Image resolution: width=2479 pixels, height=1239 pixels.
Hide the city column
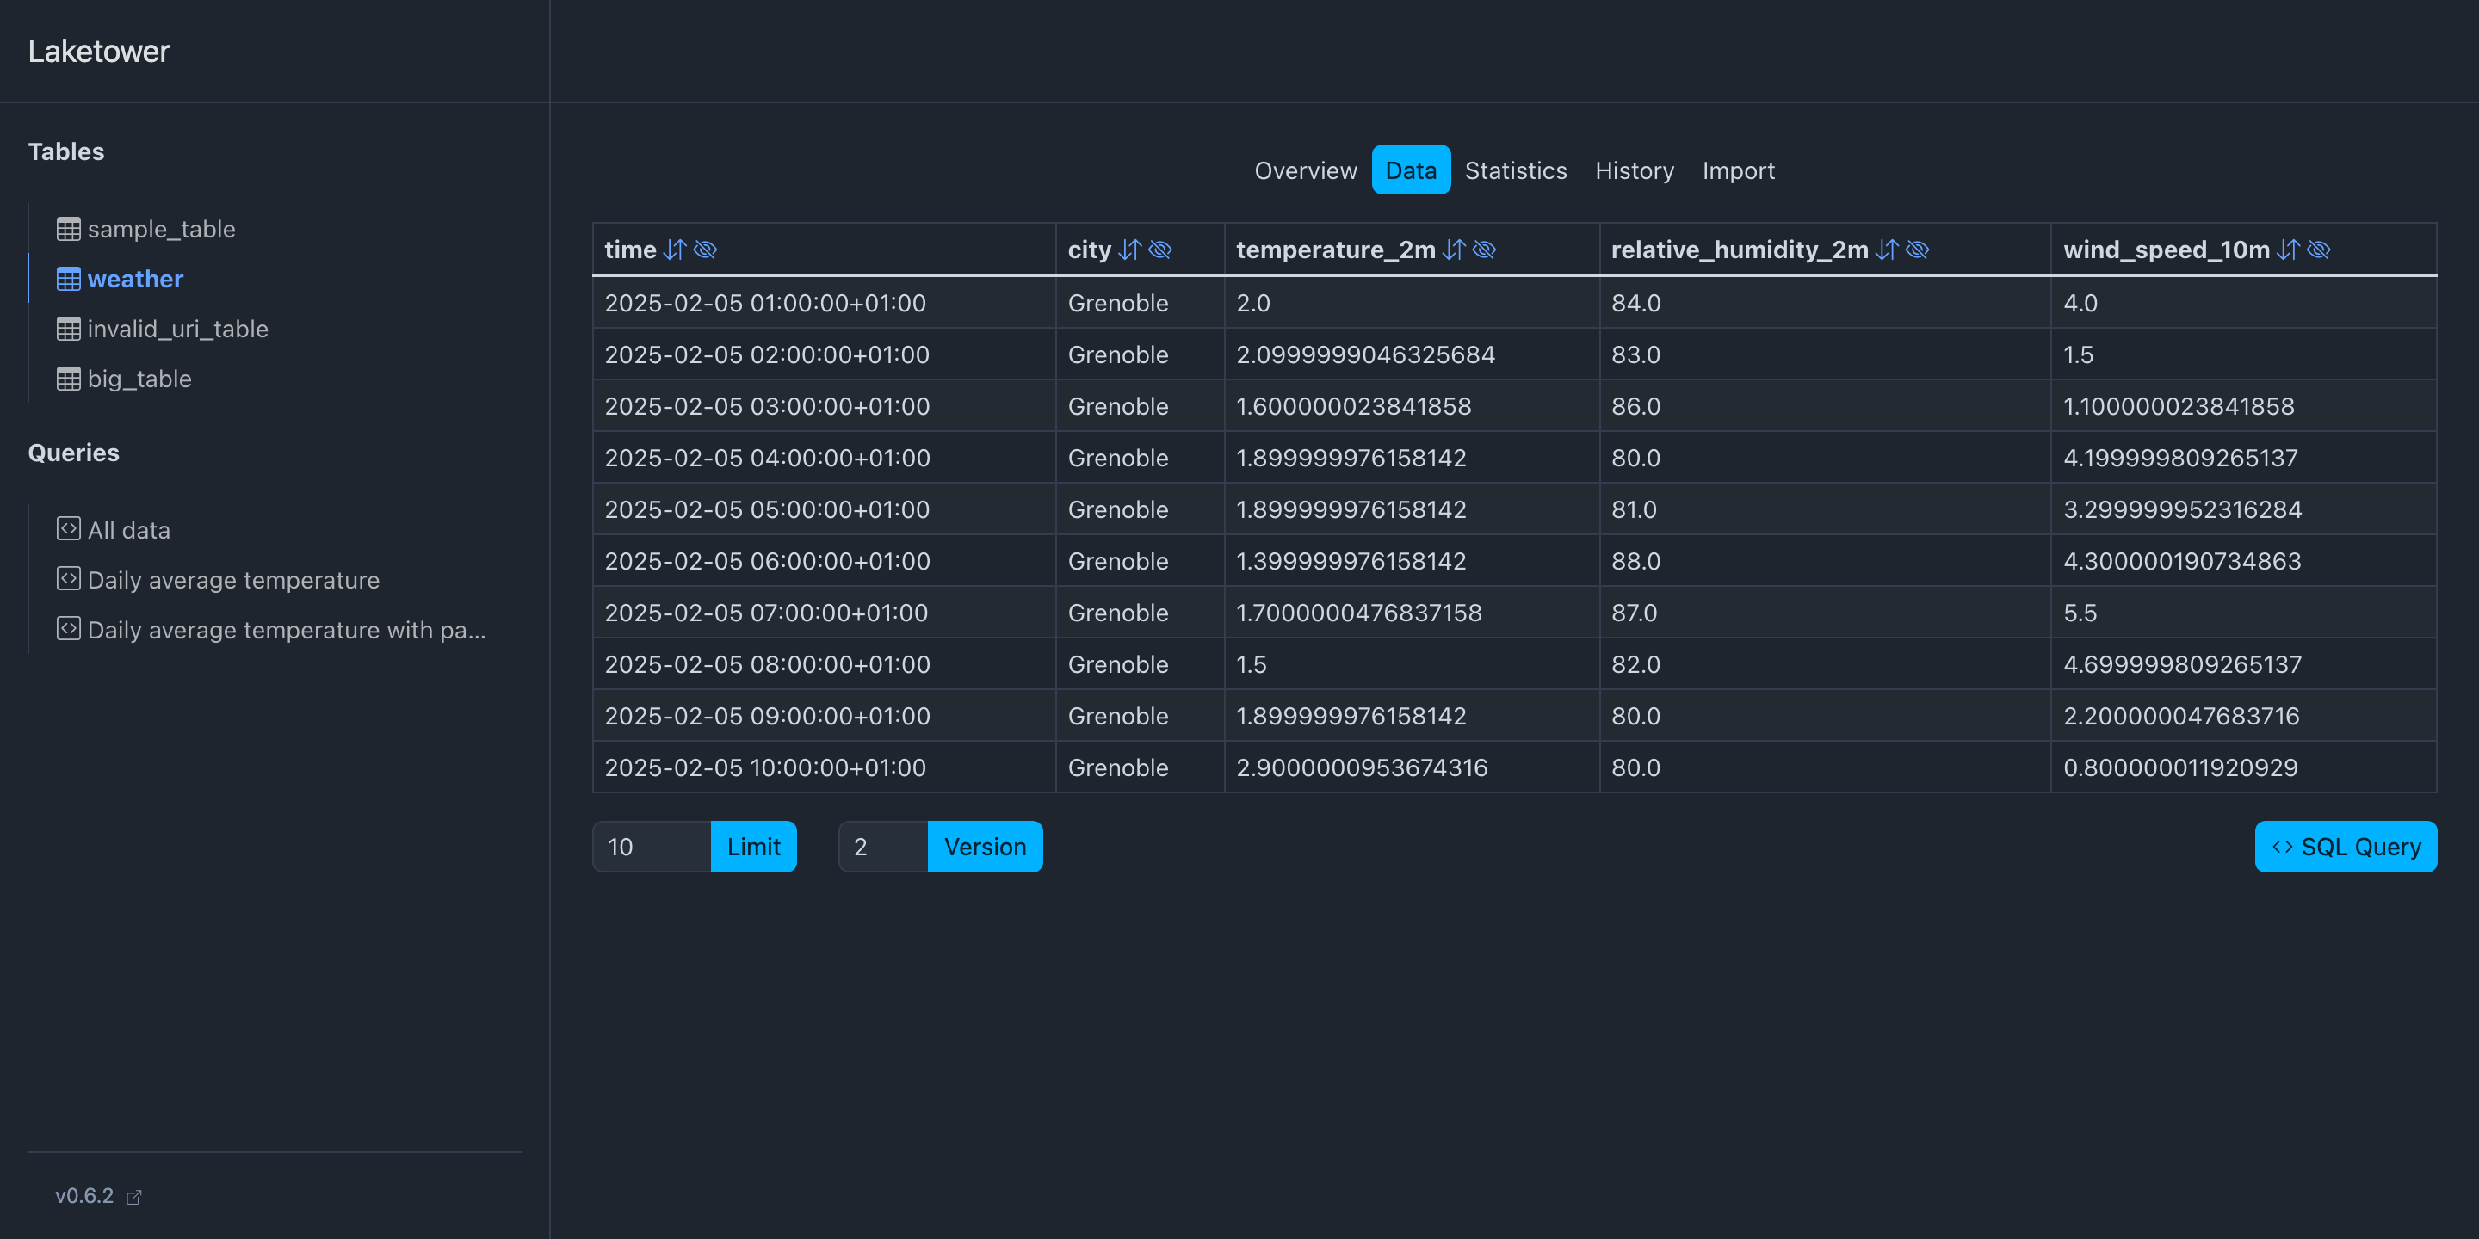point(1160,250)
